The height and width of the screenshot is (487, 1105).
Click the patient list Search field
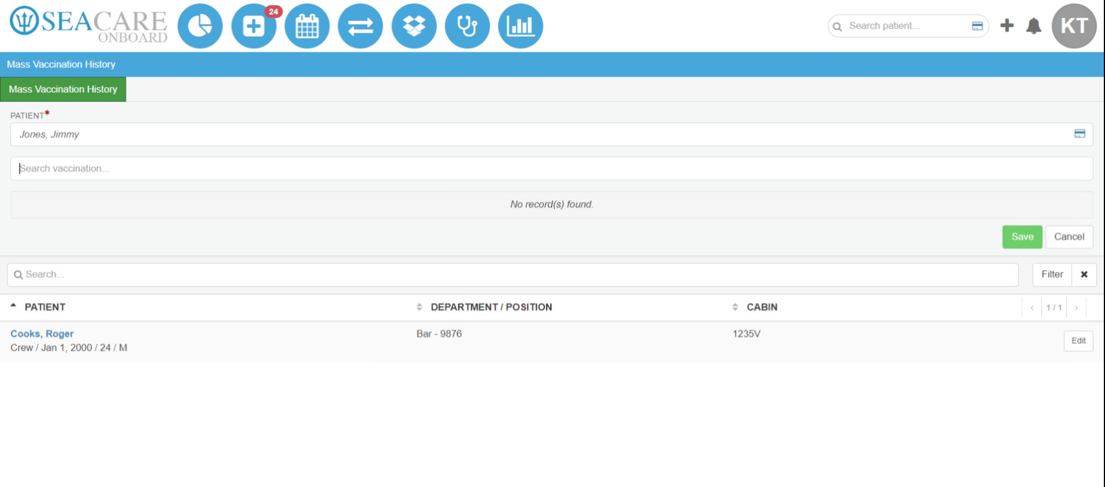512,274
